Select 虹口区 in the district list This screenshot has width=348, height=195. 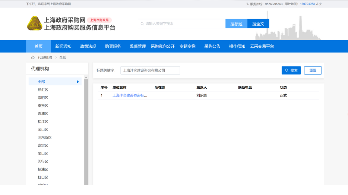(x=43, y=177)
